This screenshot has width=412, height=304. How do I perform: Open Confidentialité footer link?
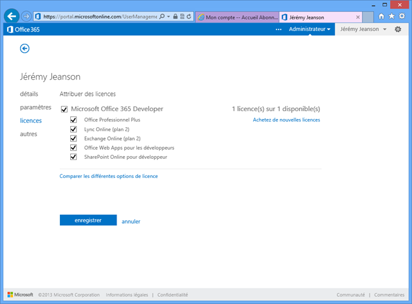173,295
